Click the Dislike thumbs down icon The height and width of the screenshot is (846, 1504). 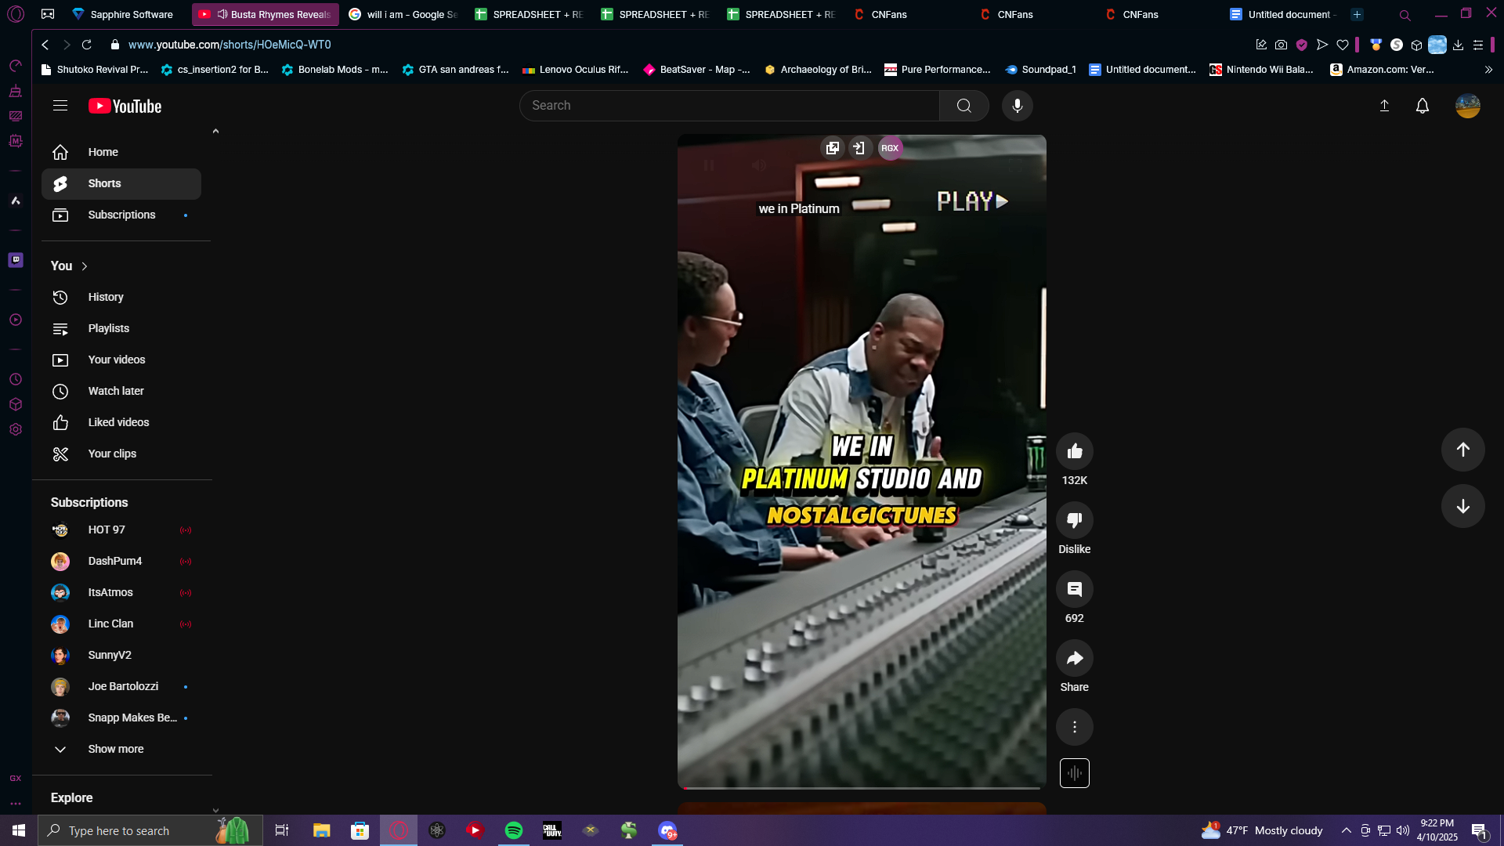(1074, 520)
